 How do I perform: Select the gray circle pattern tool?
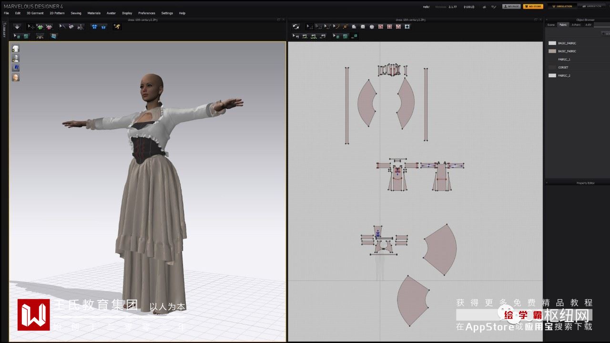(372, 27)
